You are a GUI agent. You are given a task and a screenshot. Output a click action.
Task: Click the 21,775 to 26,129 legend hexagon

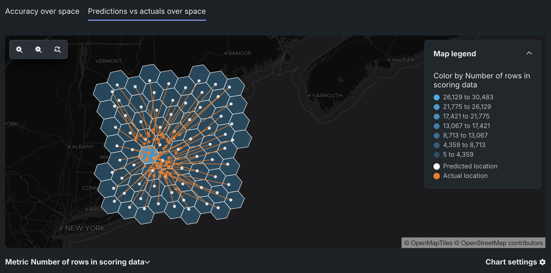point(437,107)
